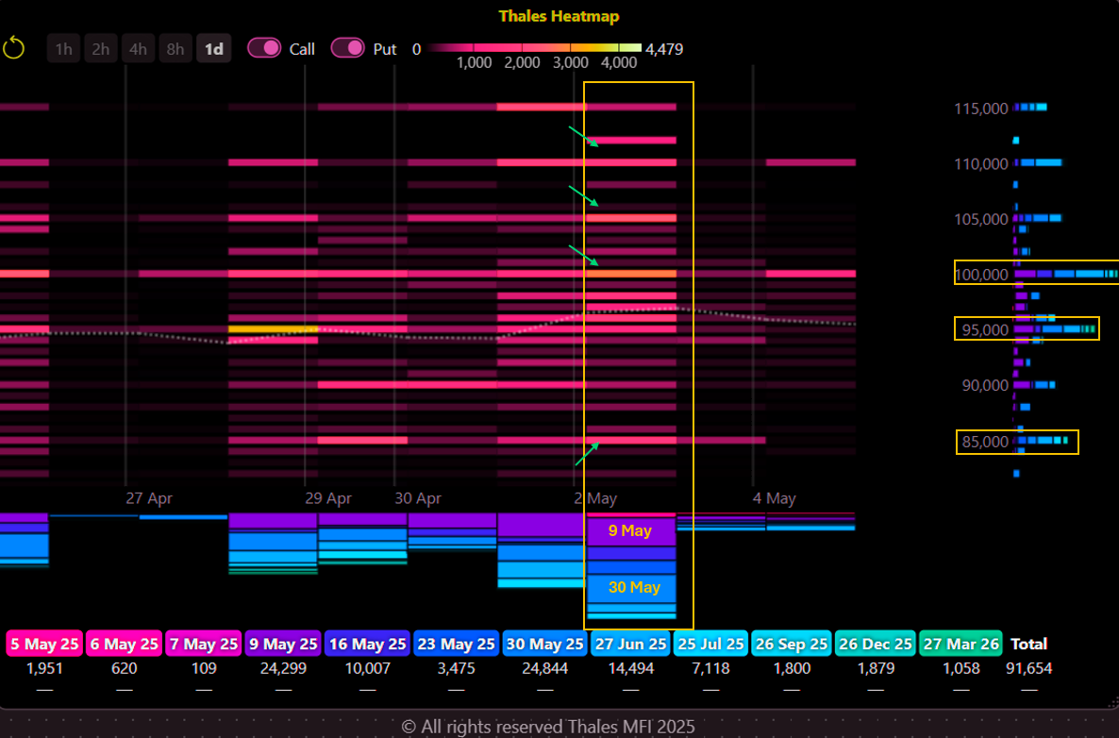This screenshot has height=738, width=1119.
Task: Click the blue 30 May volume bar
Action: pos(631,588)
